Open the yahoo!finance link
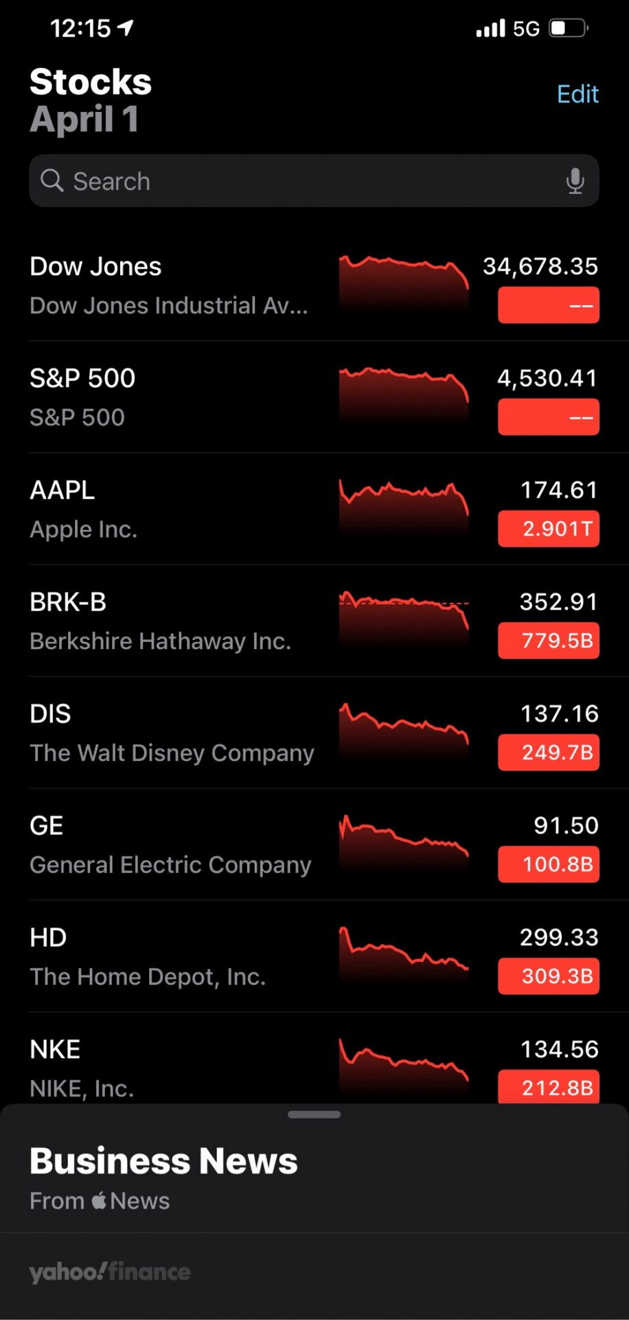This screenshot has width=629, height=1320. pyautogui.click(x=110, y=1272)
